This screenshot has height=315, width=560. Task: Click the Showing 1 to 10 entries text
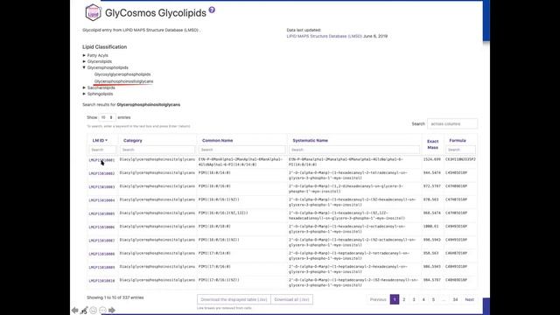(115, 297)
